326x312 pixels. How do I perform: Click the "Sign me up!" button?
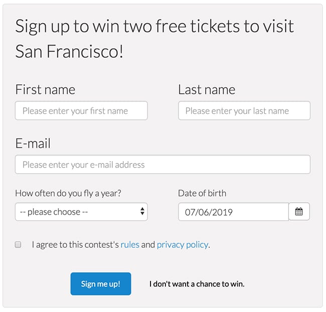pyautogui.click(x=101, y=284)
